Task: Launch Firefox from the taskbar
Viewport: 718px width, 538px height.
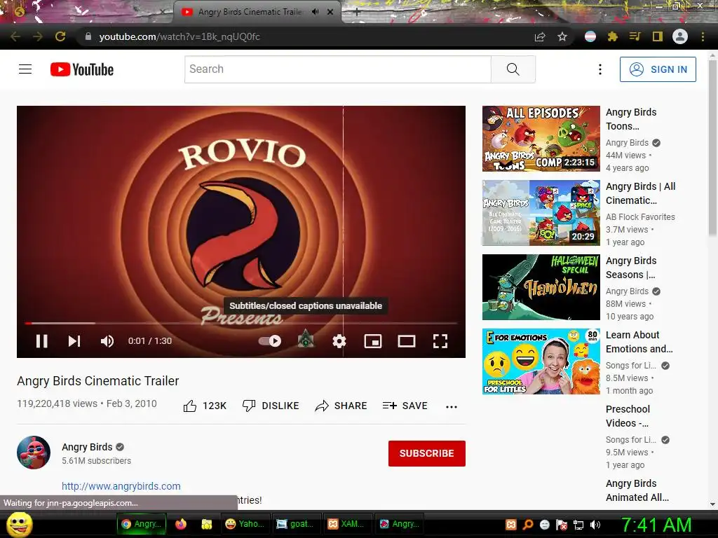Action: (x=181, y=524)
